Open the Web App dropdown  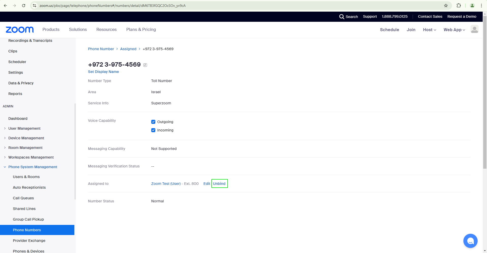[454, 30]
